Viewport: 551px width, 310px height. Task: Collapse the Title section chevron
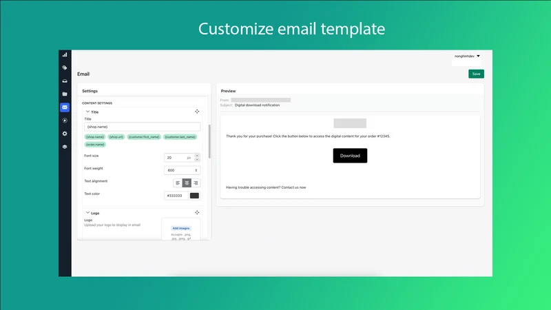click(x=87, y=112)
